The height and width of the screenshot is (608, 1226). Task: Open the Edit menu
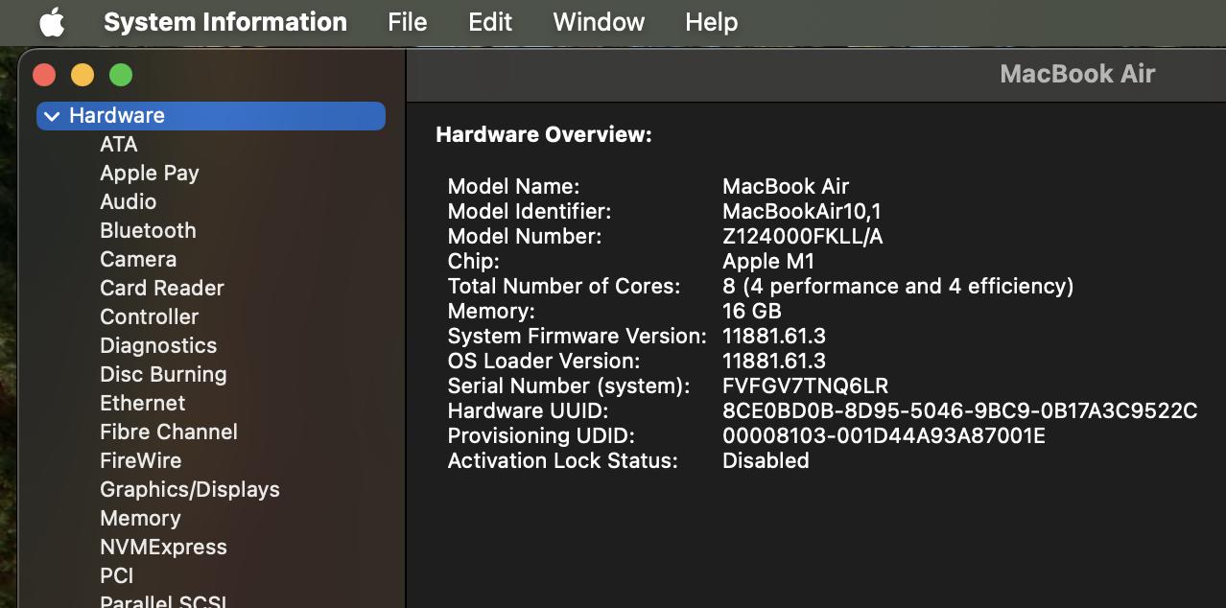tap(490, 22)
